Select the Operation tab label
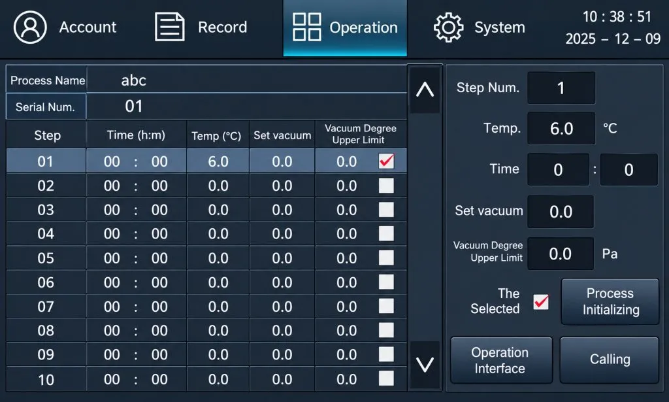This screenshot has height=402, width=669. pyautogui.click(x=363, y=27)
